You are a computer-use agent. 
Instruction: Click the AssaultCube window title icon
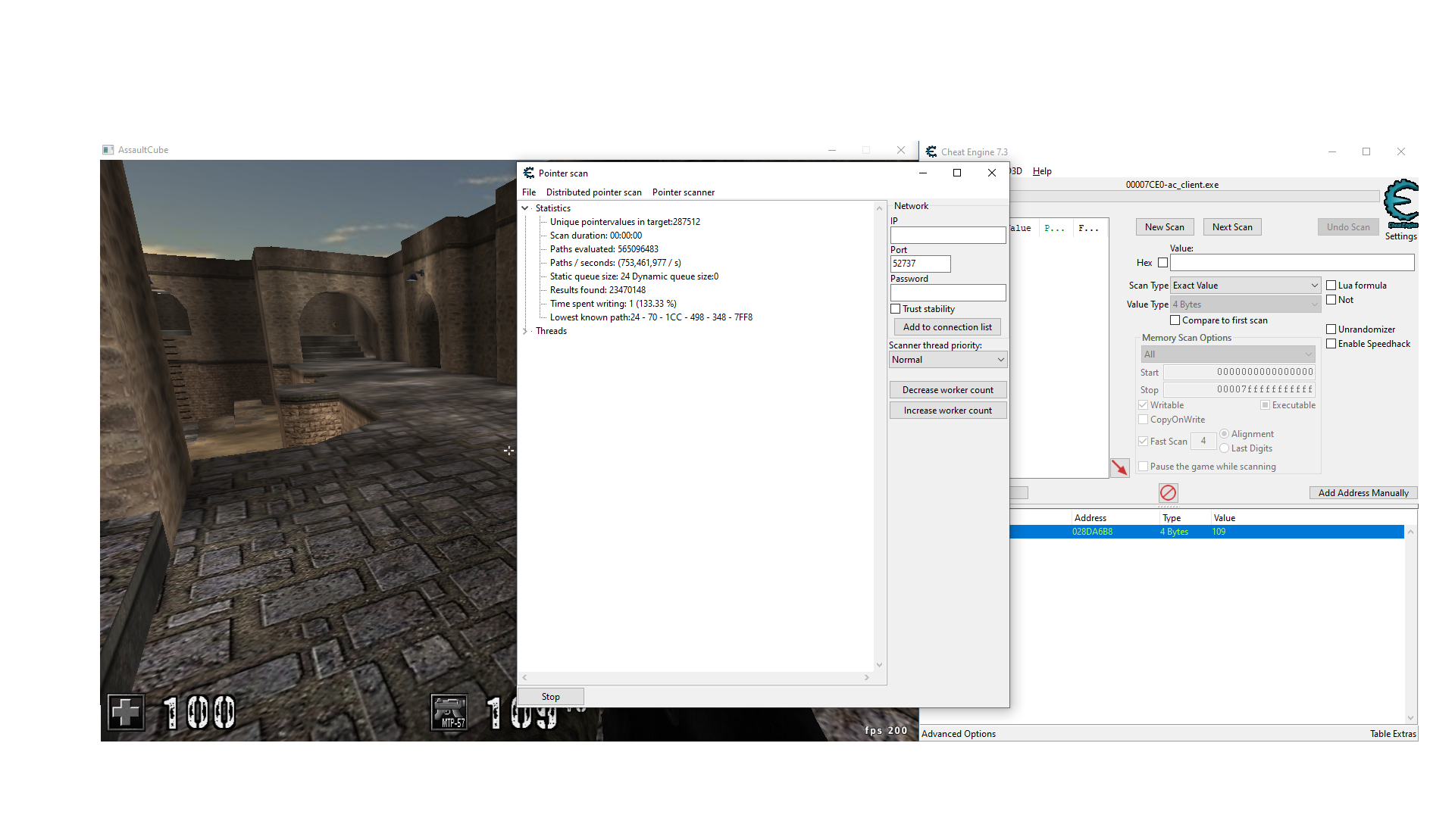[108, 150]
